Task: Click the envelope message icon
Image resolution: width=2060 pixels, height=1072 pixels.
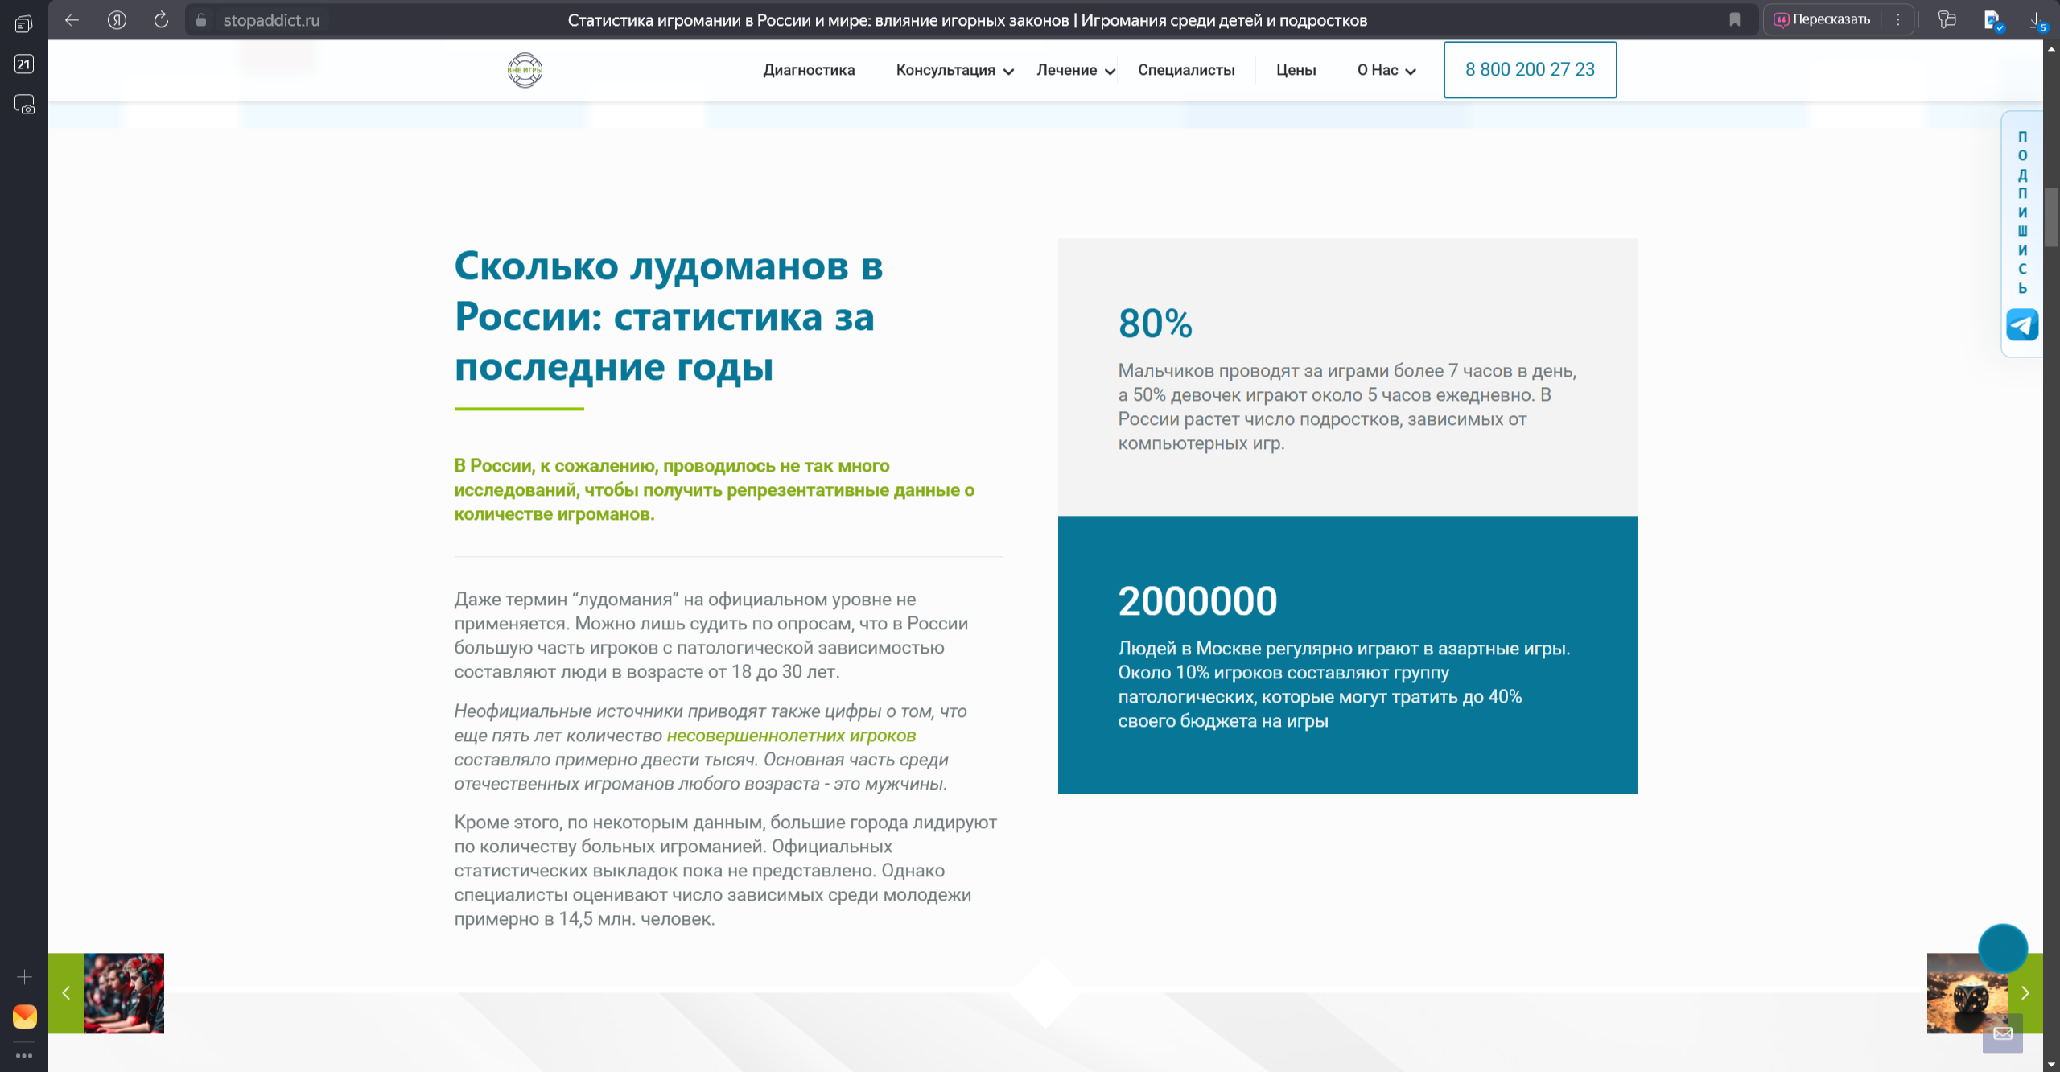Action: point(2003,1033)
